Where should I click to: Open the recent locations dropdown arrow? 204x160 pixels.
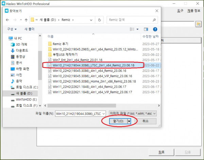click(21, 20)
